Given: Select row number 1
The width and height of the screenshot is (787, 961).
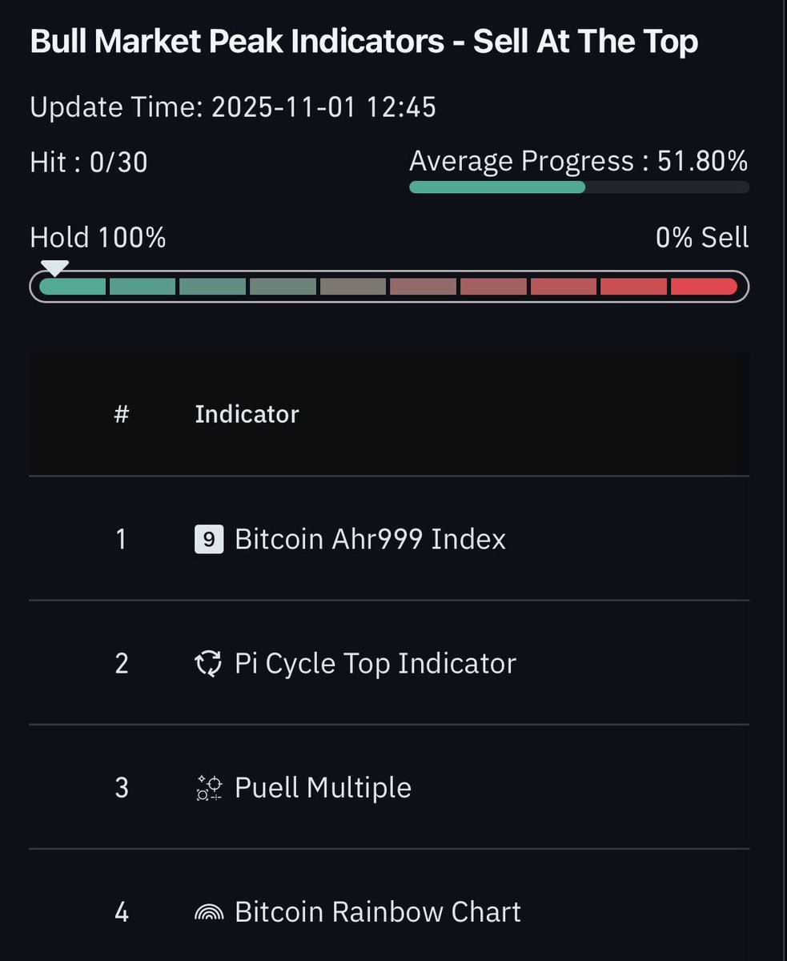Looking at the screenshot, I should pyautogui.click(x=122, y=540).
